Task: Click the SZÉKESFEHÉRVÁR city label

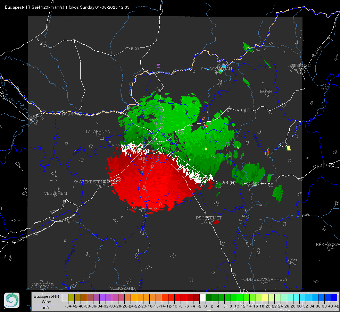Action: (x=99, y=182)
